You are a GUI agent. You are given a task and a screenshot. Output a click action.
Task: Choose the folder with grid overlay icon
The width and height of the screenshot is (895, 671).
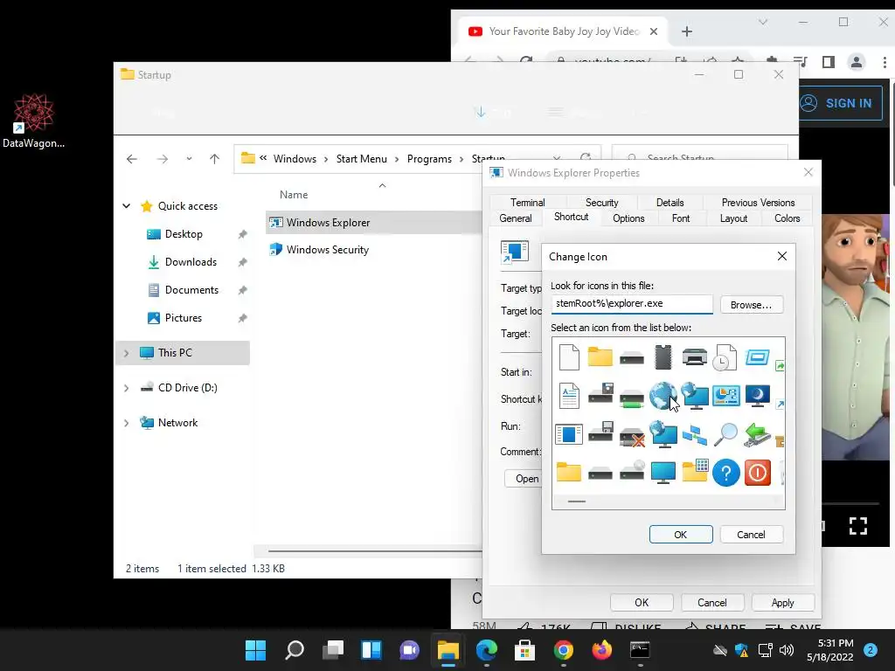[x=695, y=471]
